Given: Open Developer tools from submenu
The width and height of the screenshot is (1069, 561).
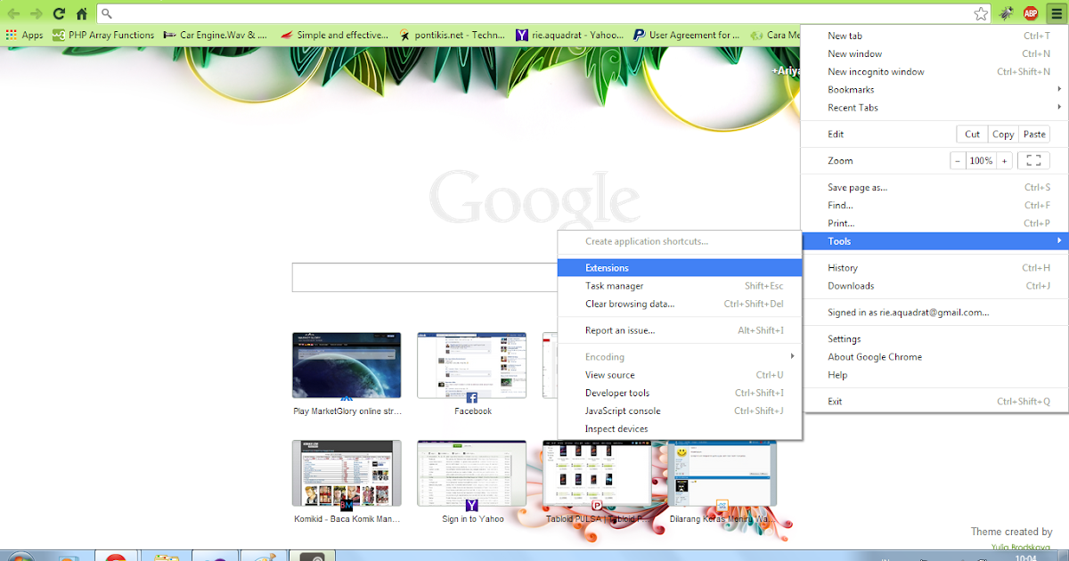Looking at the screenshot, I should coord(680,393).
